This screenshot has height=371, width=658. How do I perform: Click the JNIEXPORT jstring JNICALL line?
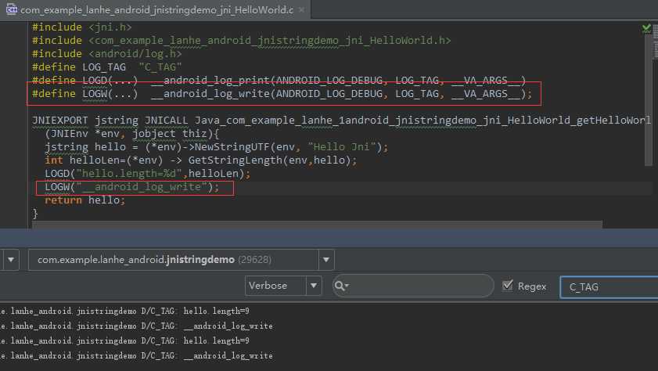tap(342, 121)
